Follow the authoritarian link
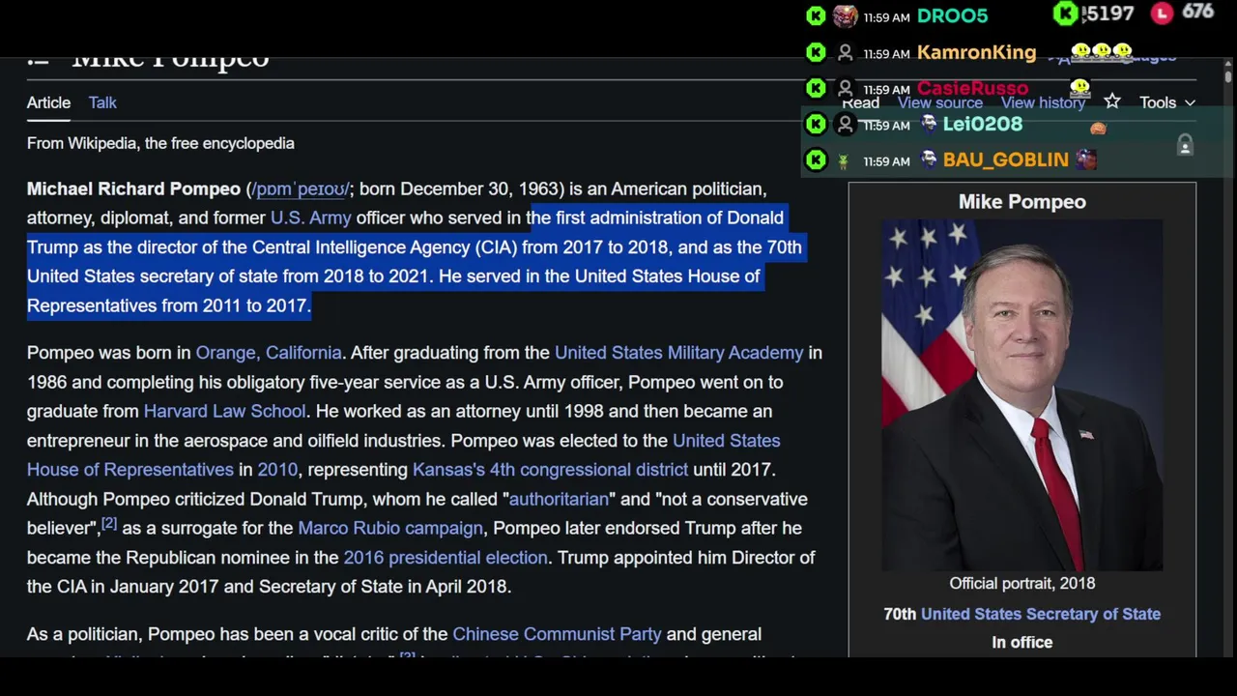 (559, 499)
